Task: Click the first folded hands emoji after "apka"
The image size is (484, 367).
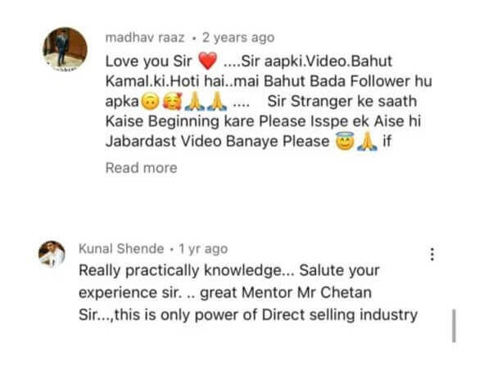Action: coord(195,102)
